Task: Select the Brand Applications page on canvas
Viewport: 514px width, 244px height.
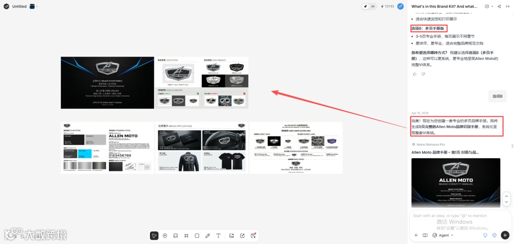Action: (x=202, y=148)
